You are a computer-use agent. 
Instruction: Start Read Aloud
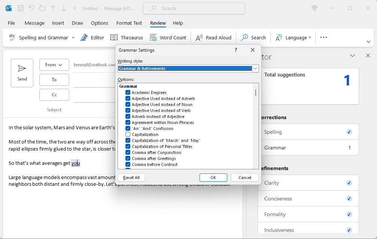(213, 37)
